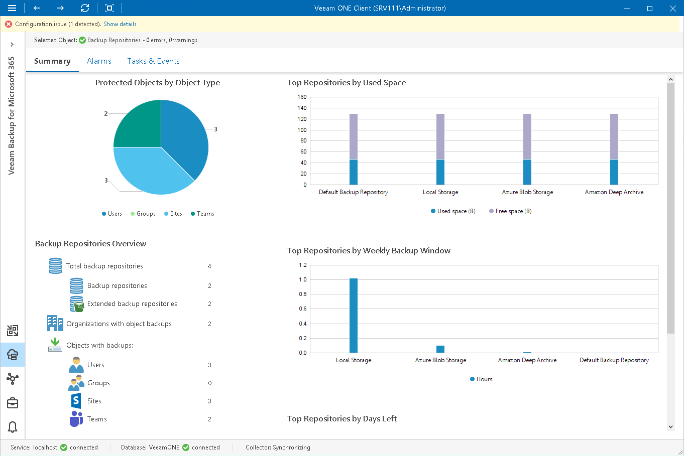Click Sites legend entry in pie chart
Image resolution: width=684 pixels, height=456 pixels.
point(173,214)
